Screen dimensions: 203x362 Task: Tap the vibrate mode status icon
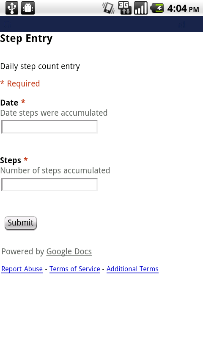click(108, 8)
